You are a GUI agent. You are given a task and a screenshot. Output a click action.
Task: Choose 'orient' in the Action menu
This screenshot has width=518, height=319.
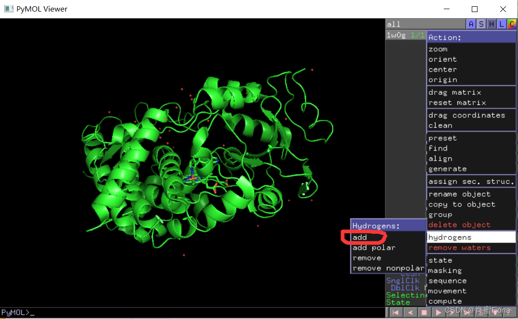(x=471, y=59)
